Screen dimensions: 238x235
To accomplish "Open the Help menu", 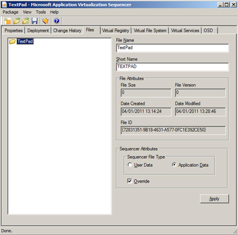I will [x=54, y=12].
